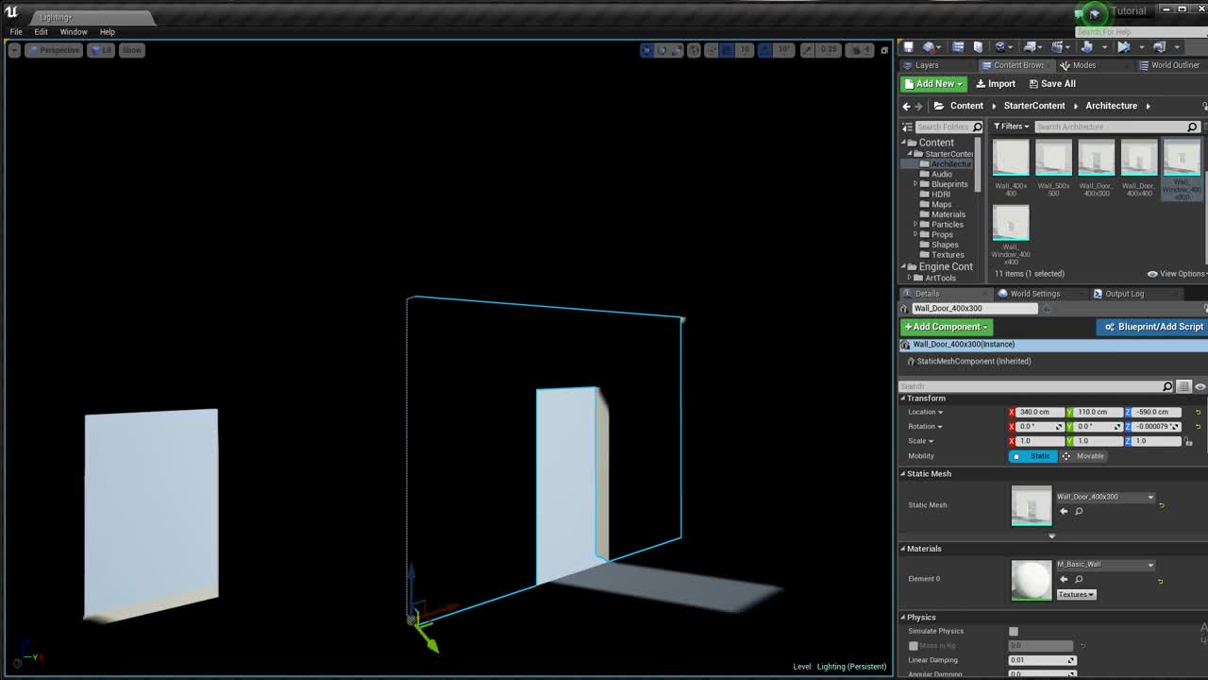Click the static mesh Use Selected Asset arrow
This screenshot has width=1208, height=680.
[1064, 511]
